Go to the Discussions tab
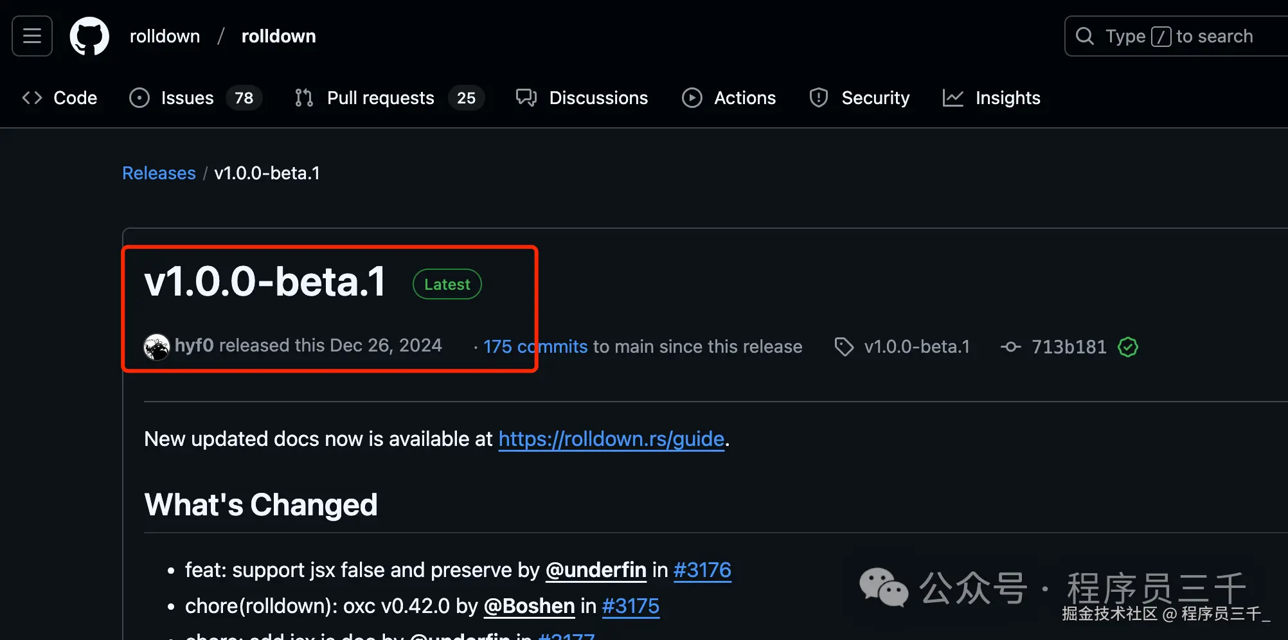The width and height of the screenshot is (1288, 640). click(x=598, y=98)
